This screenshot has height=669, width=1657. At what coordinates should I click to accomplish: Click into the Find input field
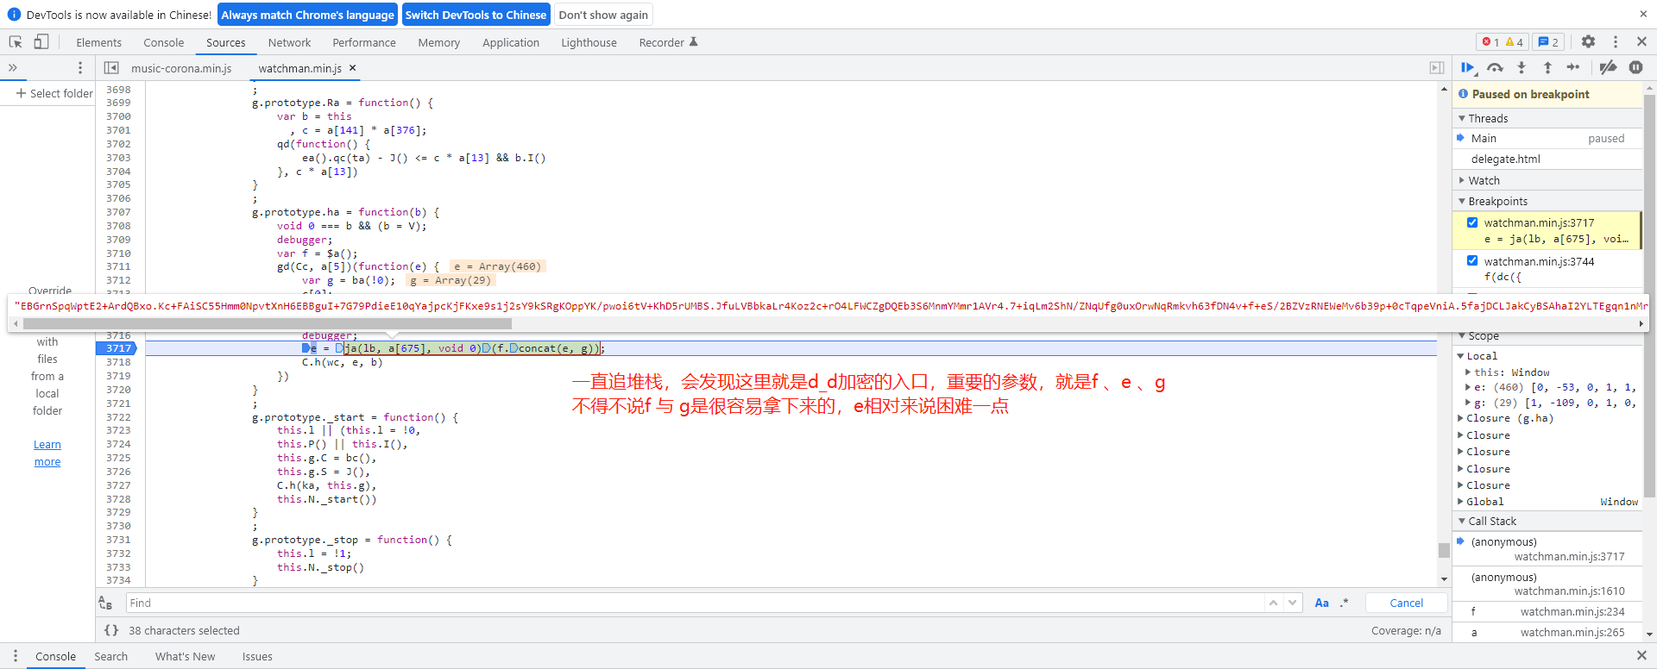(x=690, y=603)
